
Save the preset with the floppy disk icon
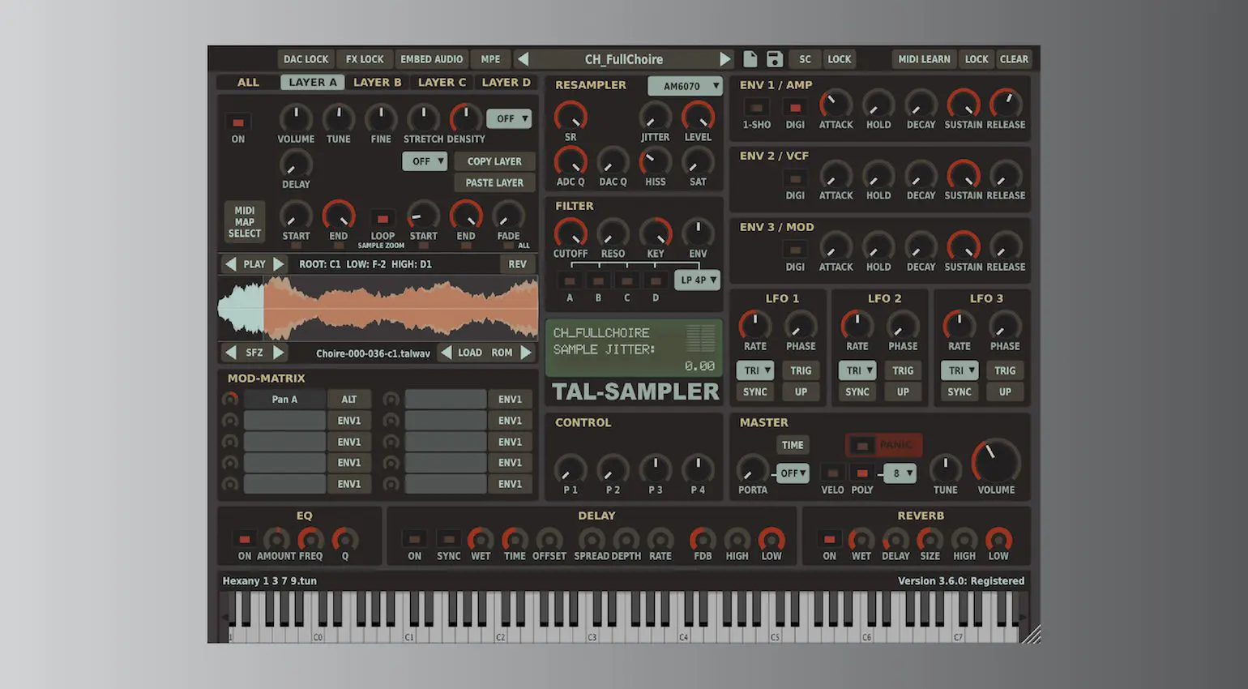pos(775,58)
